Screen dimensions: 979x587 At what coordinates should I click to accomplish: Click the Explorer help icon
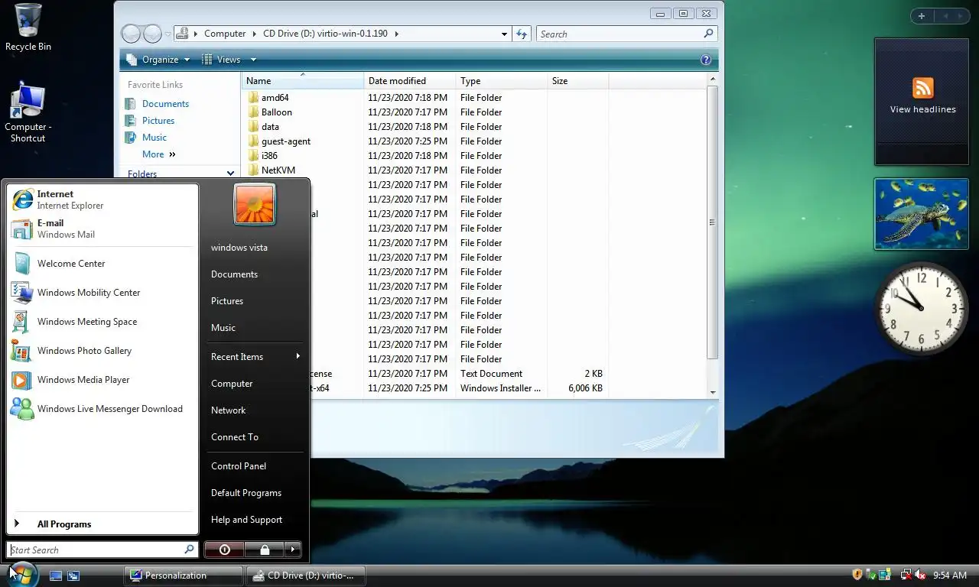coord(706,60)
